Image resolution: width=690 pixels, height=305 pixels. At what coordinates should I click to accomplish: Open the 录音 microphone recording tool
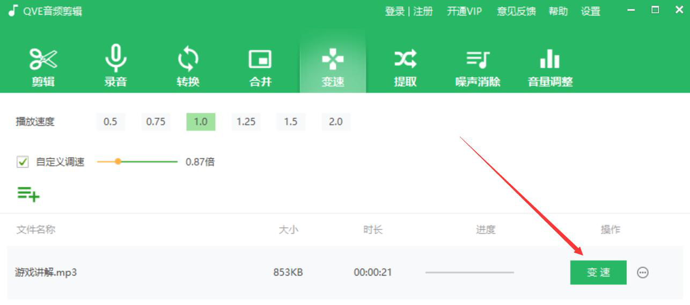[x=115, y=67]
